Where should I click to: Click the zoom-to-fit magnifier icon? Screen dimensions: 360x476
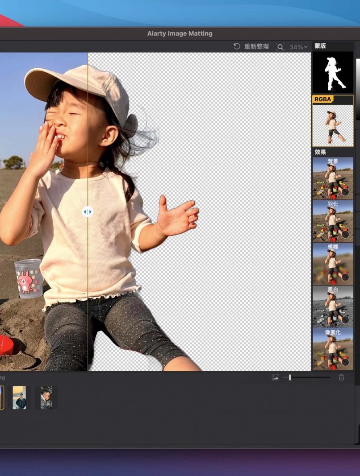[280, 47]
